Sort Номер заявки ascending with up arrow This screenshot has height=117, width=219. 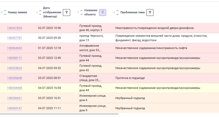coord(5,11)
